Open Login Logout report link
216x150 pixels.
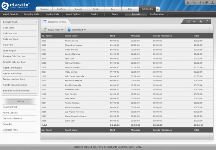(x=10, y=50)
